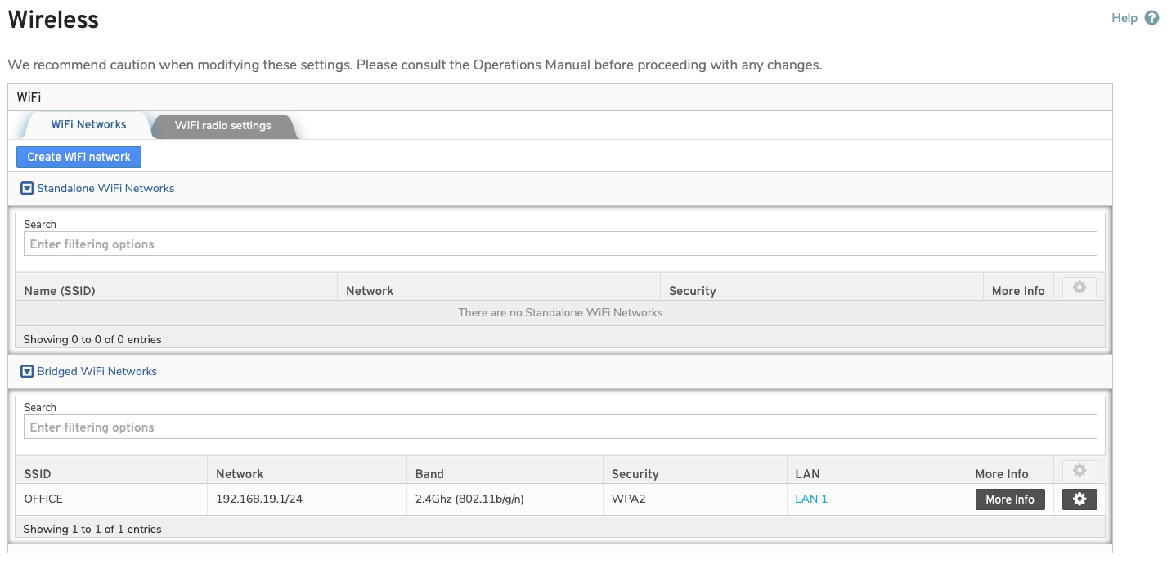
Task: Focus the Standalone WiFi Networks search field
Action: coord(559,244)
